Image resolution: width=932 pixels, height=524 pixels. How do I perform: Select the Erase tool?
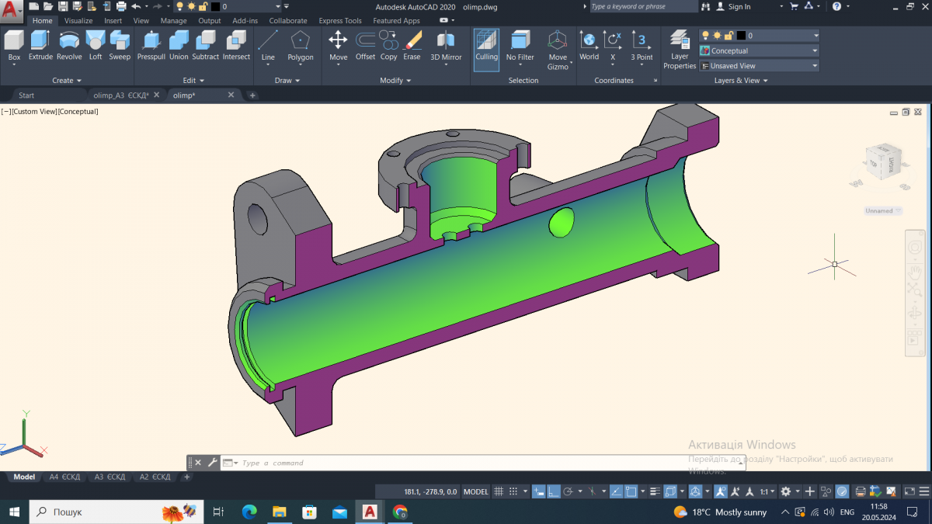pos(412,45)
